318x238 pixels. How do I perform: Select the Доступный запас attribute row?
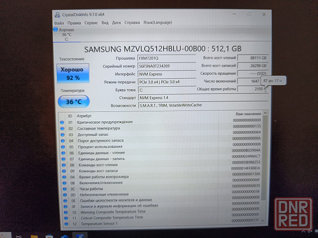pos(160,134)
